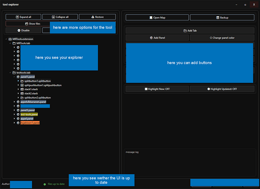Click the MRTools.extension box icon
This screenshot has width=260, height=189.
point(10,39)
